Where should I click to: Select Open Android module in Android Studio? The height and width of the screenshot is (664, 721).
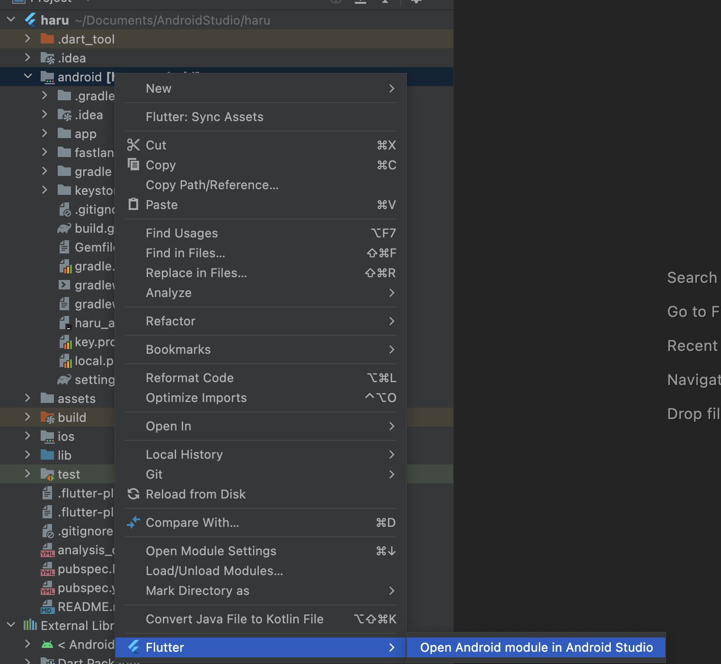pos(536,647)
